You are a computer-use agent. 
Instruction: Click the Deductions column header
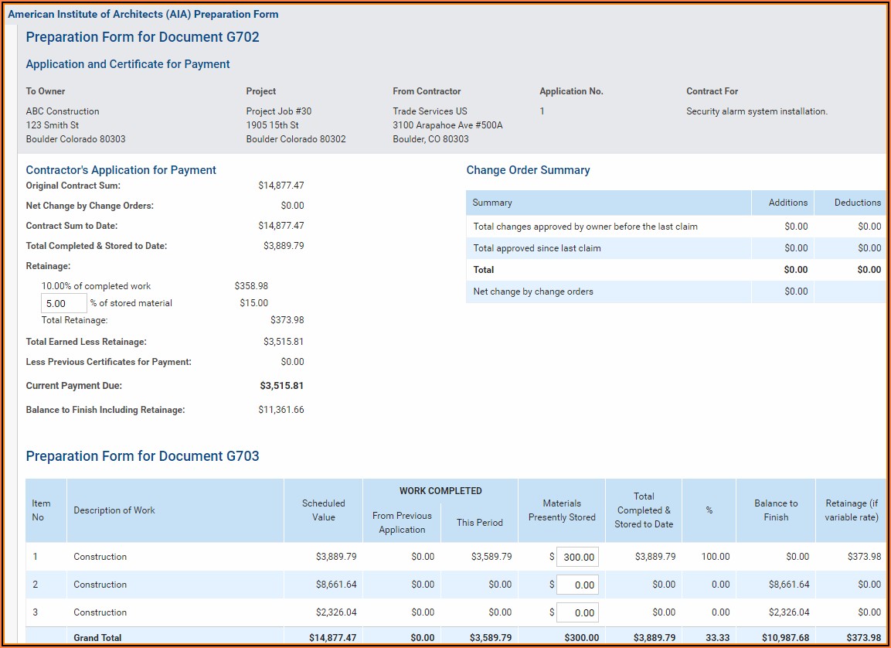click(x=857, y=203)
